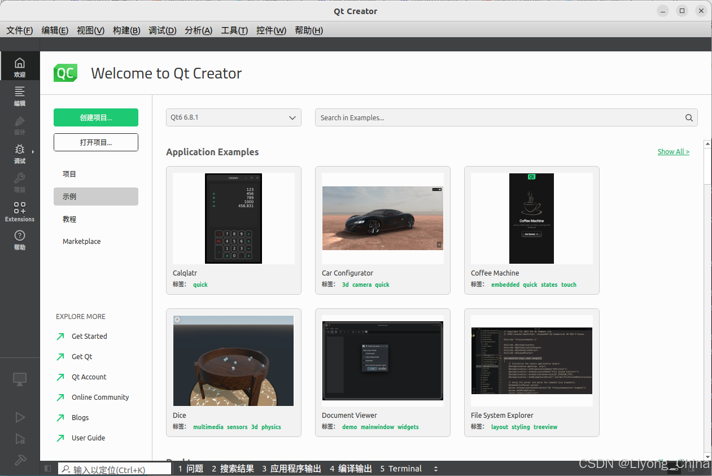Viewport: 712px width, 476px height.
Task: Open the Debug (调试) mode icon
Action: 20,152
